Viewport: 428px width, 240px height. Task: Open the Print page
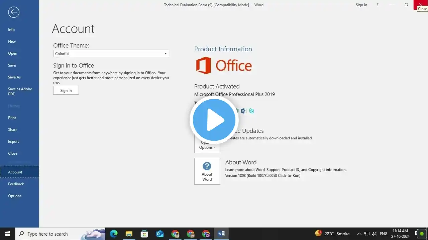click(x=12, y=118)
